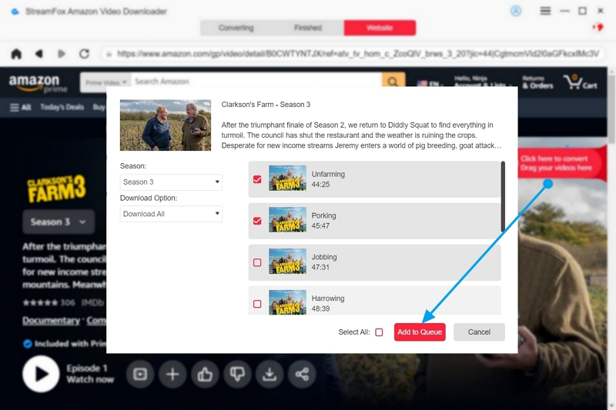This screenshot has height=410, width=616.
Task: Click the thumbs down dislike icon
Action: [237, 374]
